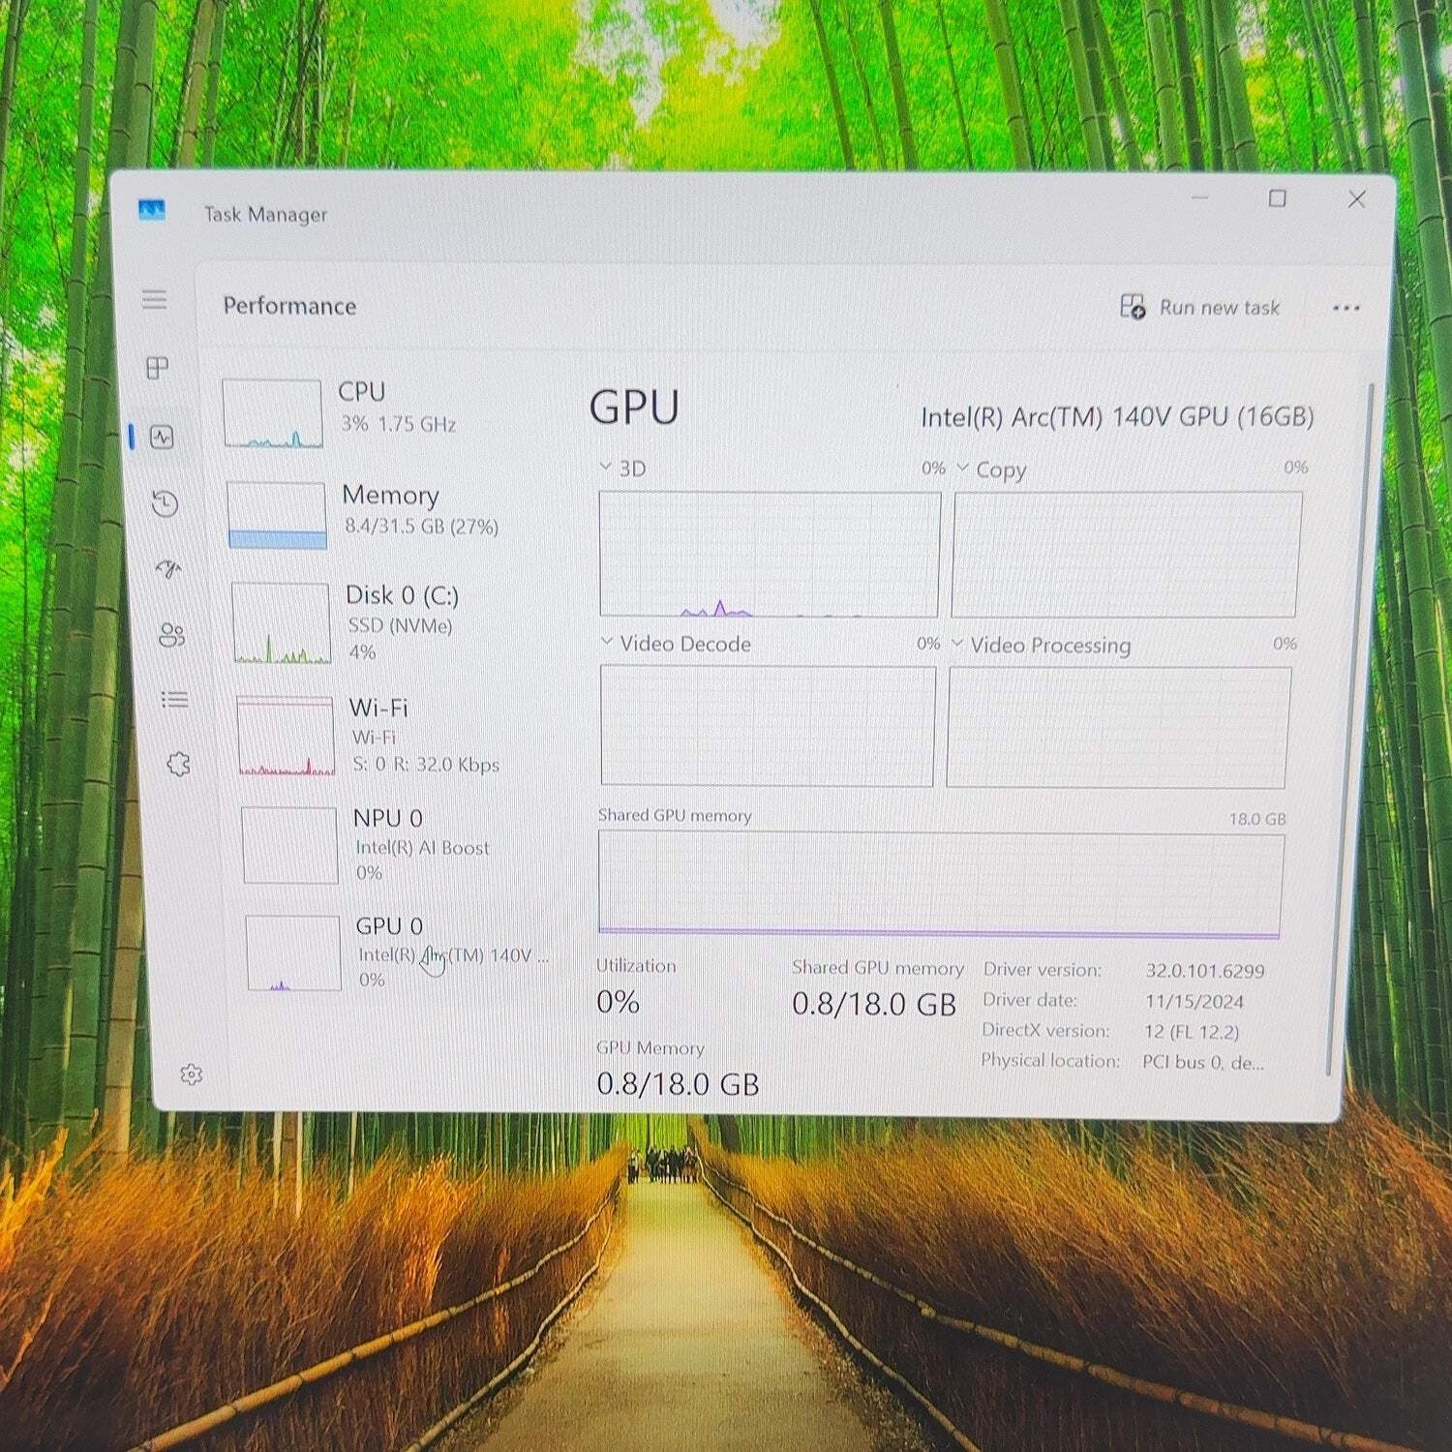
Task: Click the 3D engine graph
Action: tap(770, 554)
